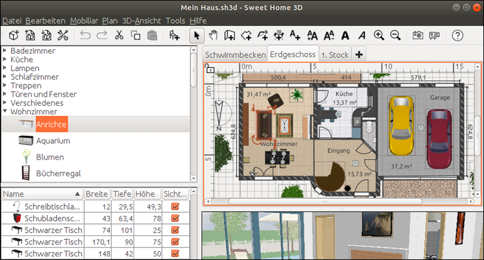484x260 pixels.
Task: Switch to the Schwimmbecken tab
Action: coord(235,55)
